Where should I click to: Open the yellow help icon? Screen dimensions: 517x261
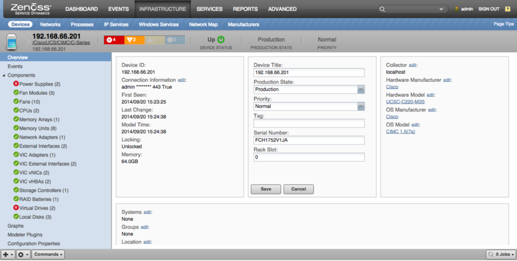point(508,9)
